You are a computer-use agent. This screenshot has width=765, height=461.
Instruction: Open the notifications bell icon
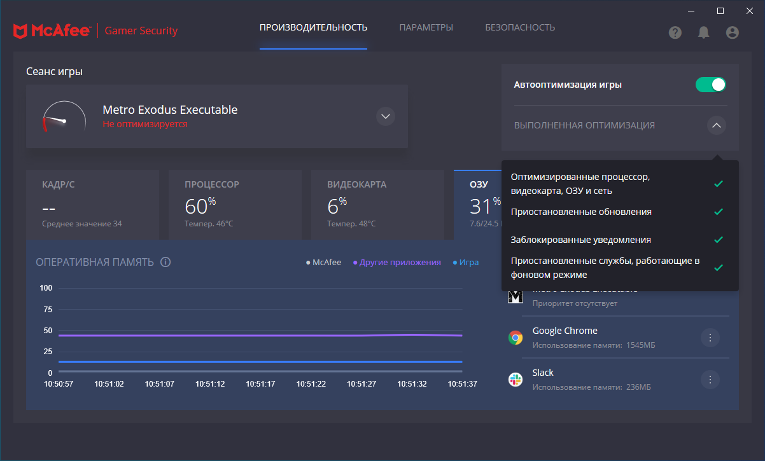pos(703,32)
